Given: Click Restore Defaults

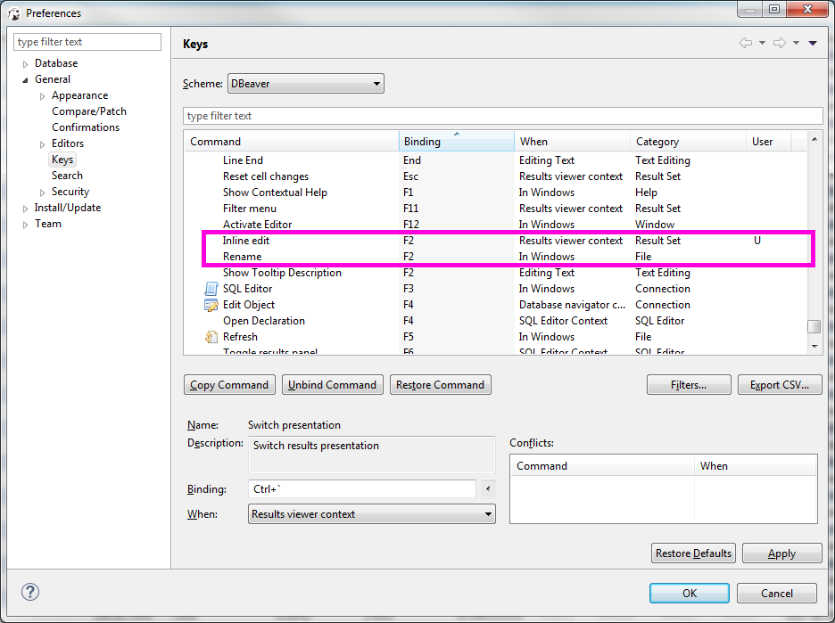Looking at the screenshot, I should (x=693, y=553).
